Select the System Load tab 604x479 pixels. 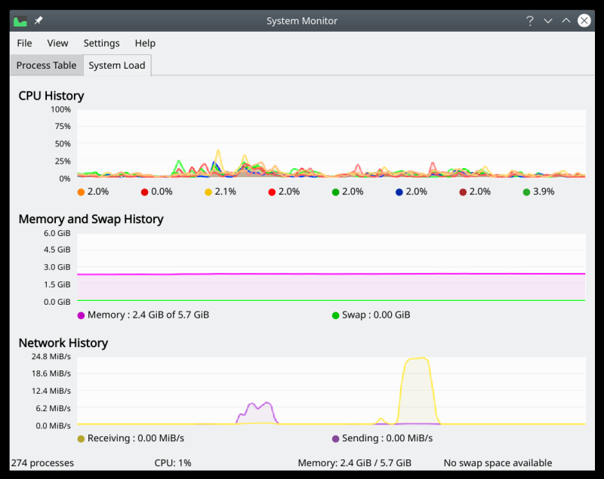point(117,66)
